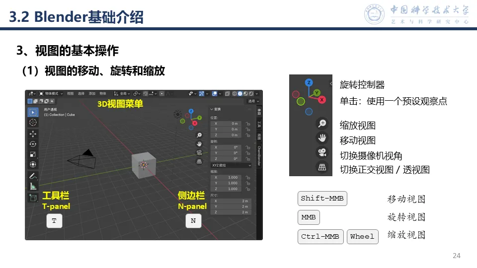Click the dimensions Z 2 m field
The height and width of the screenshot is (268, 477).
(231, 212)
